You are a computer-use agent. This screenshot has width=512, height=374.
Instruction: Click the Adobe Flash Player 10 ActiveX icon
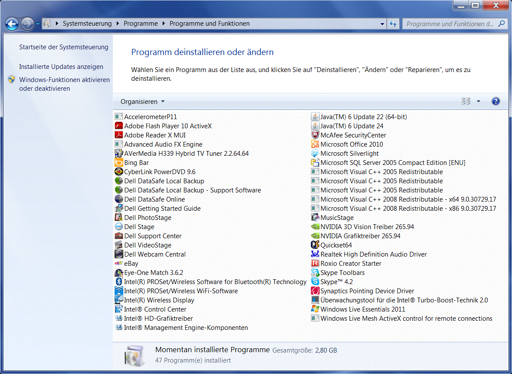pyautogui.click(x=119, y=126)
